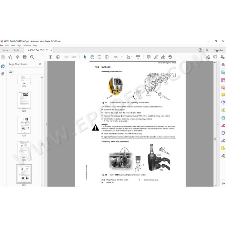Close the A900C ZW EDC LIT tab
The image size is (226, 226).
51,50
